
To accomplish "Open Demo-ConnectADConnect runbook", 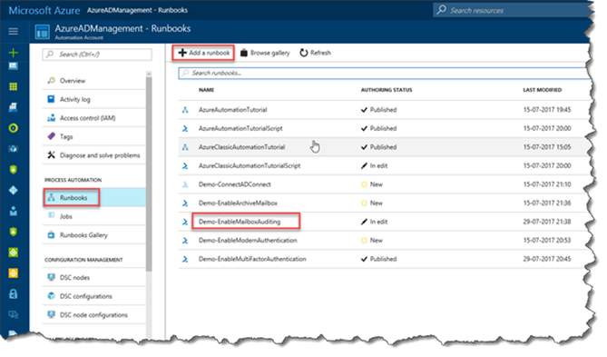I will click(x=235, y=184).
